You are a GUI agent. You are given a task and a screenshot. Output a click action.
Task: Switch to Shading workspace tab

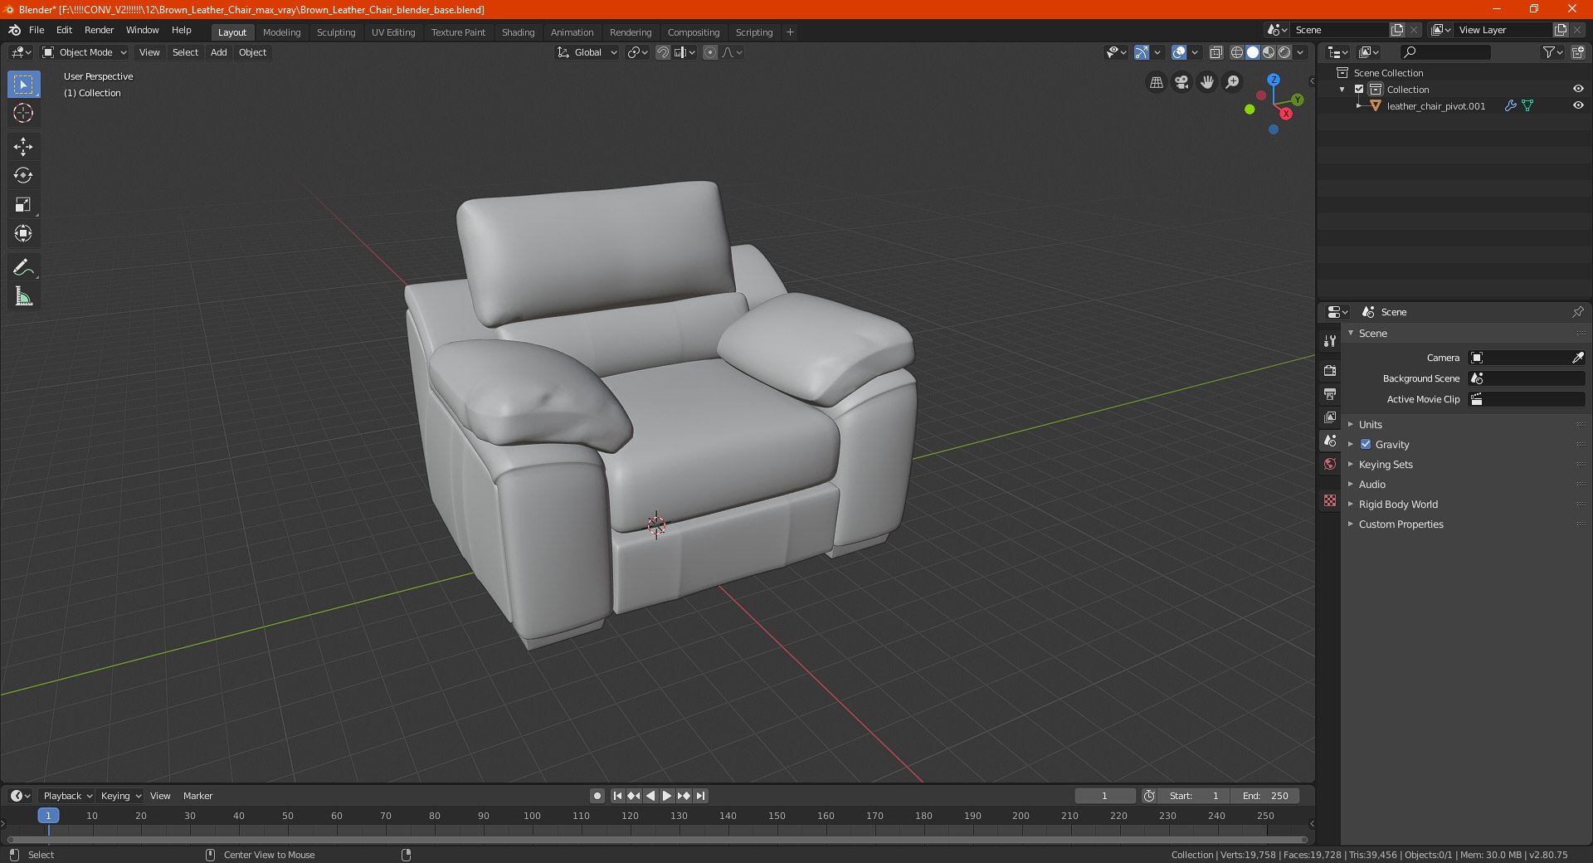(x=518, y=32)
